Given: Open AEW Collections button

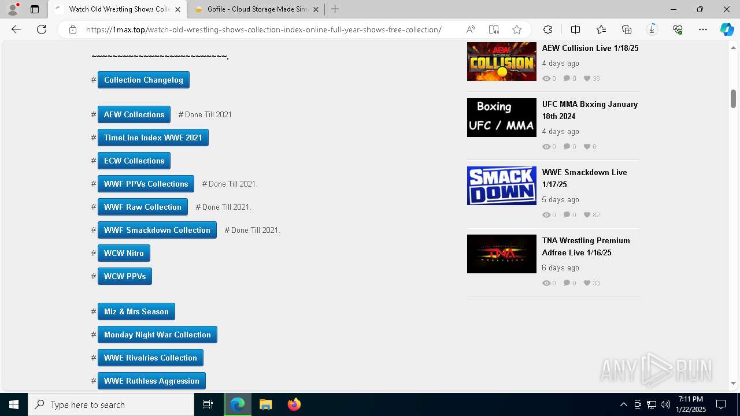Looking at the screenshot, I should [134, 114].
